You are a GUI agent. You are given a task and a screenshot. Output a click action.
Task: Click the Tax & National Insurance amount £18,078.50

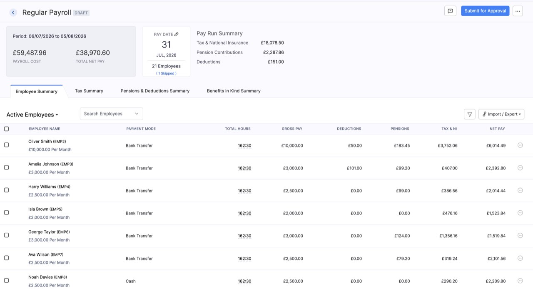[x=272, y=43]
